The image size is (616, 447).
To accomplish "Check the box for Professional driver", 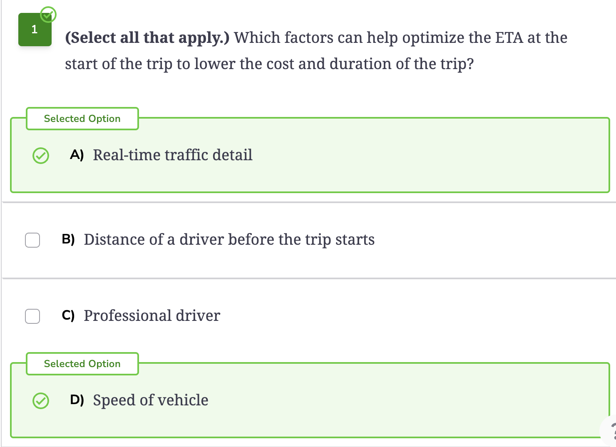I will [x=32, y=316].
